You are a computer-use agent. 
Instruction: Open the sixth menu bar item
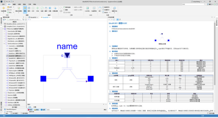pyautogui.click(x=30, y=4)
